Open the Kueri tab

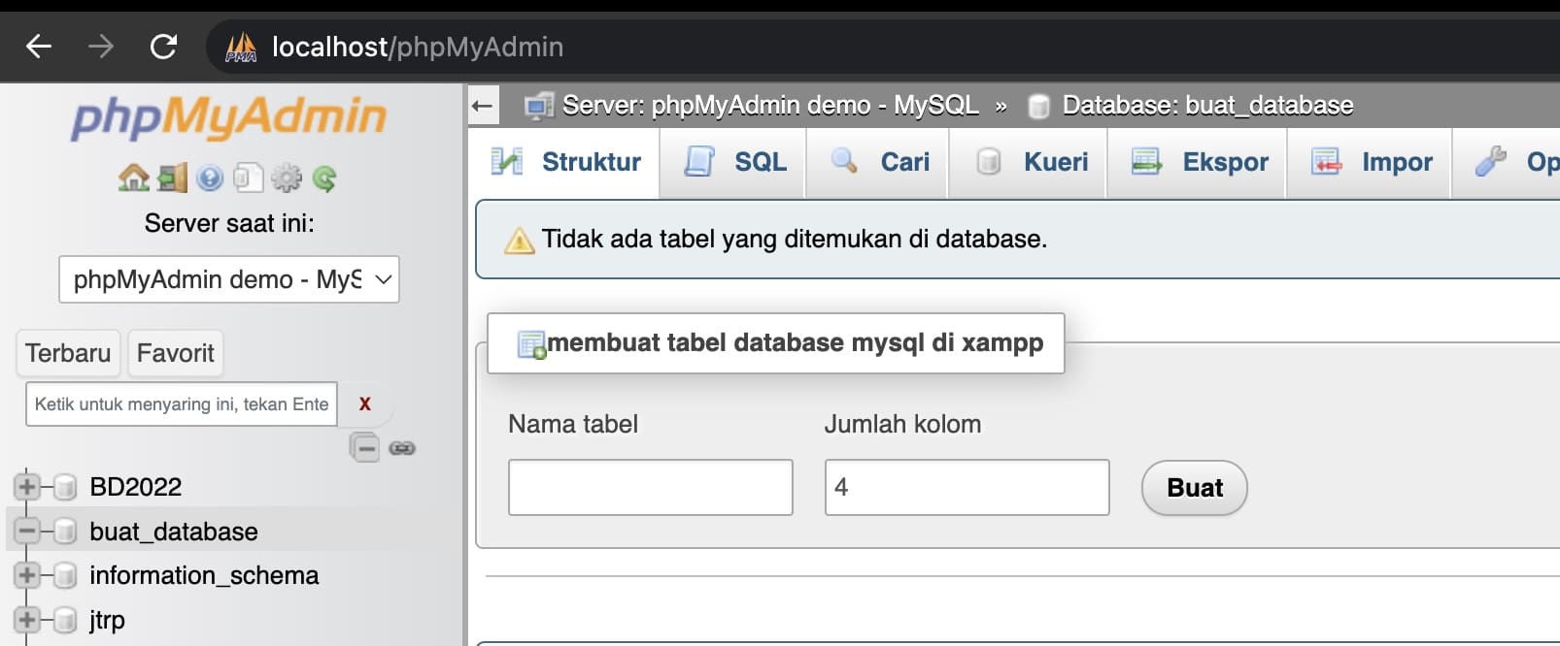pyautogui.click(x=1029, y=162)
